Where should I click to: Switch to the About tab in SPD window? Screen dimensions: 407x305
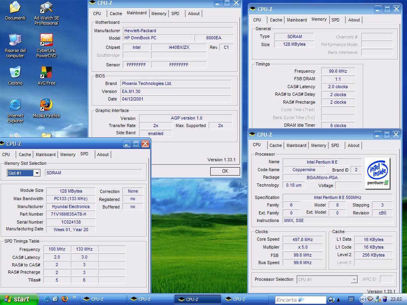click(103, 154)
